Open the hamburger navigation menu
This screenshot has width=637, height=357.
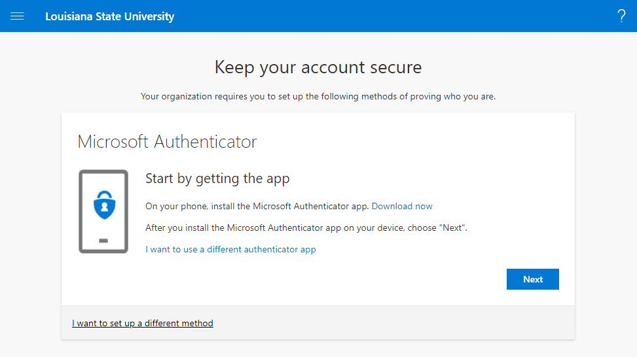click(x=17, y=16)
